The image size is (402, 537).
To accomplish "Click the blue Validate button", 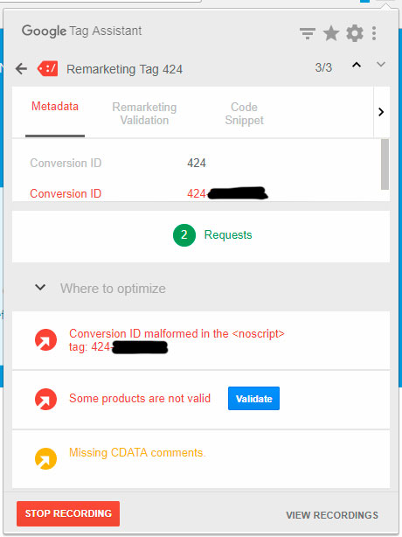I will pos(253,398).
